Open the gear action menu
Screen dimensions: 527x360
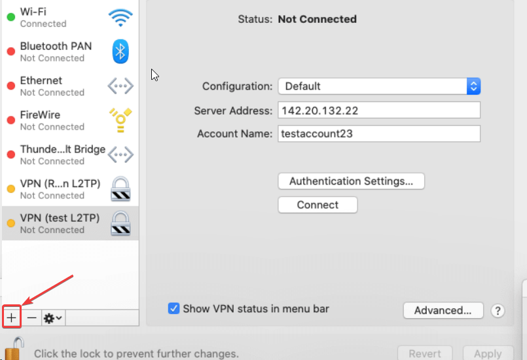pyautogui.click(x=52, y=317)
